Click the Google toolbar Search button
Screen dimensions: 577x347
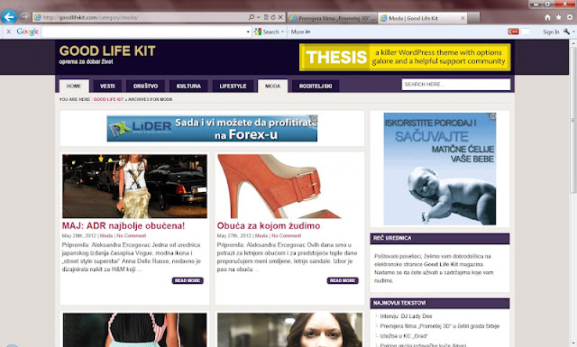click(267, 32)
